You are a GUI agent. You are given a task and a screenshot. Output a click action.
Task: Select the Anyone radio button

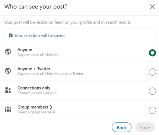pyautogui.click(x=152, y=53)
